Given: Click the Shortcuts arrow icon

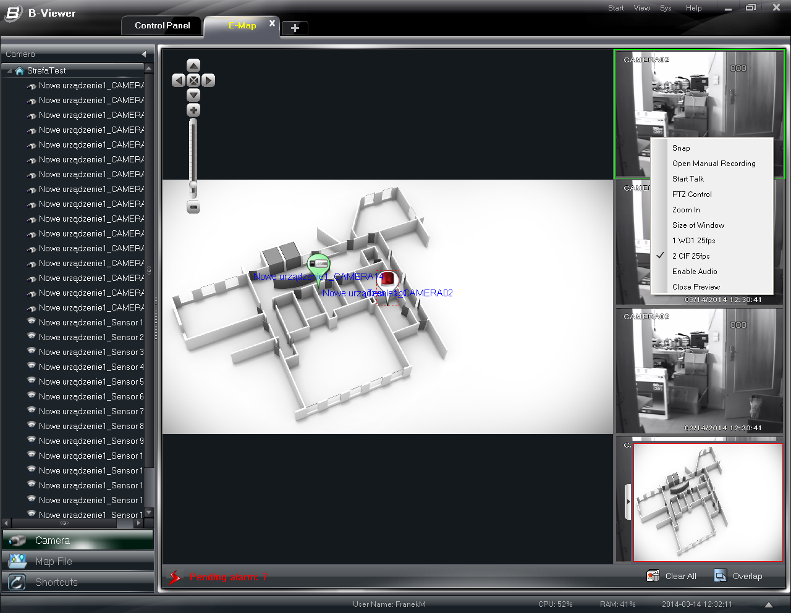Looking at the screenshot, I should point(17,582).
